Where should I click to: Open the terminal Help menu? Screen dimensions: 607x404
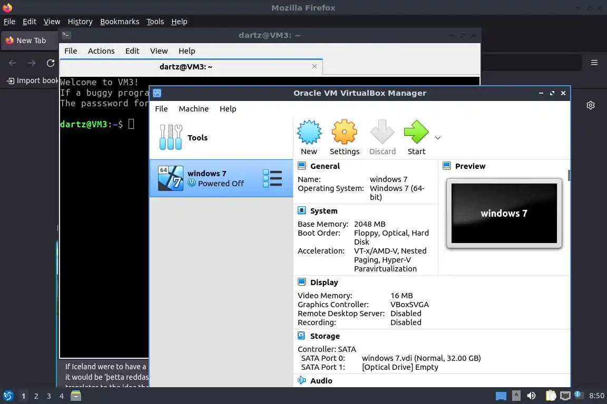pyautogui.click(x=187, y=51)
